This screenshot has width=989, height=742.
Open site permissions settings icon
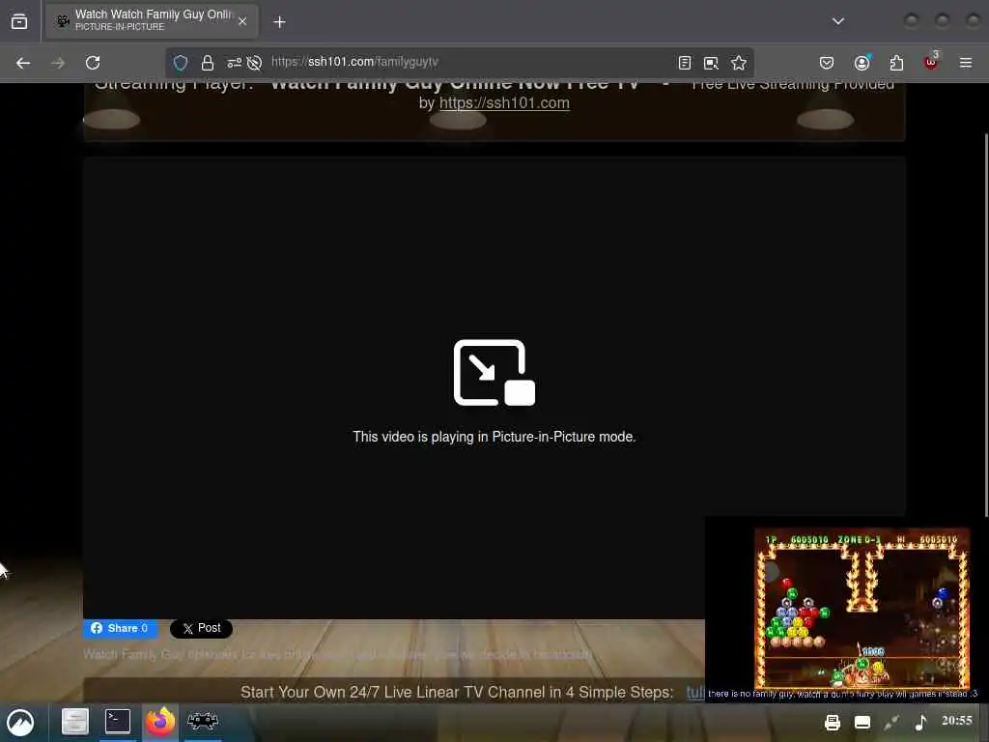pos(234,63)
